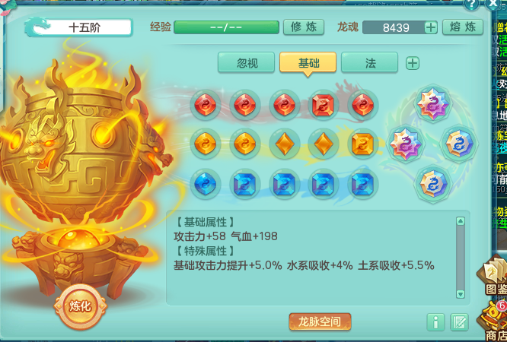Select the orange square gem in middle row
The height and width of the screenshot is (342, 507).
click(362, 144)
